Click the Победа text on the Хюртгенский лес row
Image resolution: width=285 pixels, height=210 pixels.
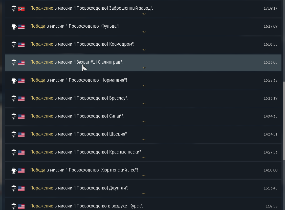(38, 170)
